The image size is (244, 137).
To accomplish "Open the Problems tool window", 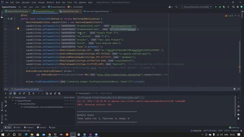I will pyautogui.click(x=29, y=127).
